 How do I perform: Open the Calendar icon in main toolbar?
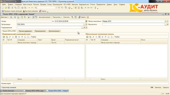[x=79, y=8]
